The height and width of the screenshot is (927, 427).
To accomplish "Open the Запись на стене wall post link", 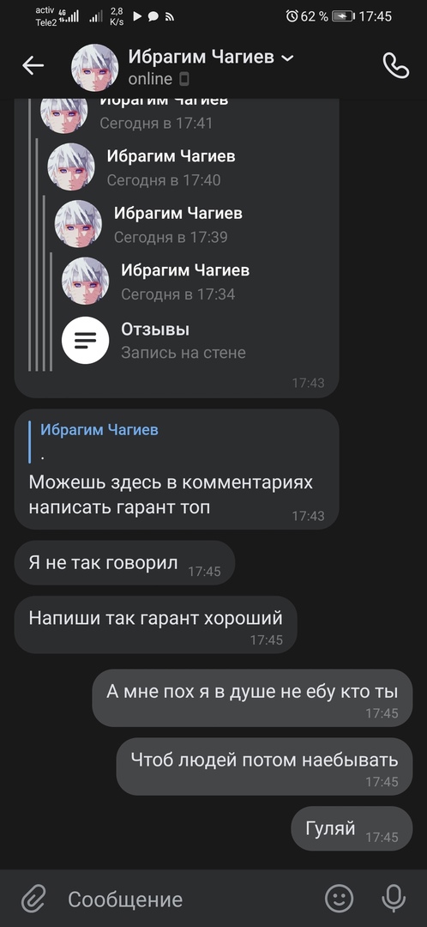I will click(x=183, y=353).
